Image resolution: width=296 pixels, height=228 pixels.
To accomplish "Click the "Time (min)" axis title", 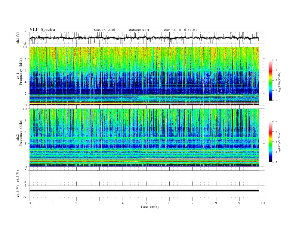I will tap(149, 207).
